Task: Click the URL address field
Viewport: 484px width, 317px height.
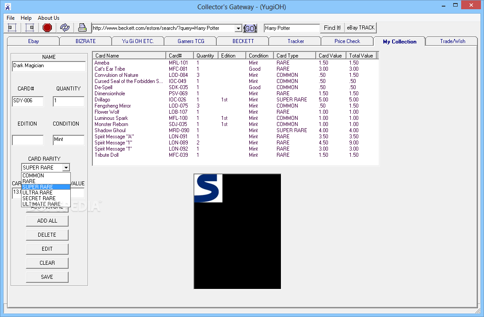Action: pos(164,29)
